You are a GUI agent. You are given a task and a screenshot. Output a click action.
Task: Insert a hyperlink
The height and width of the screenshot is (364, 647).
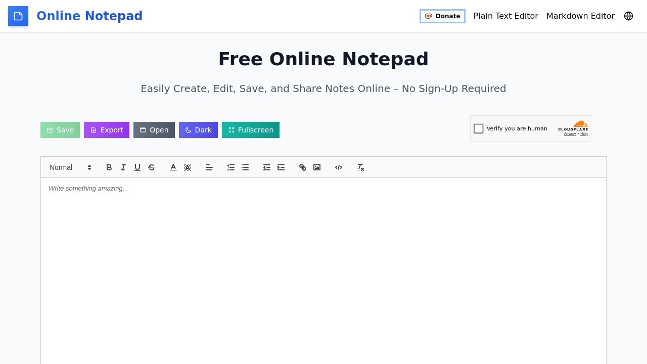(x=303, y=167)
